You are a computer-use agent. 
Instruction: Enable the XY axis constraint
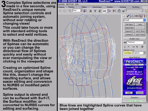click(x=104, y=11)
